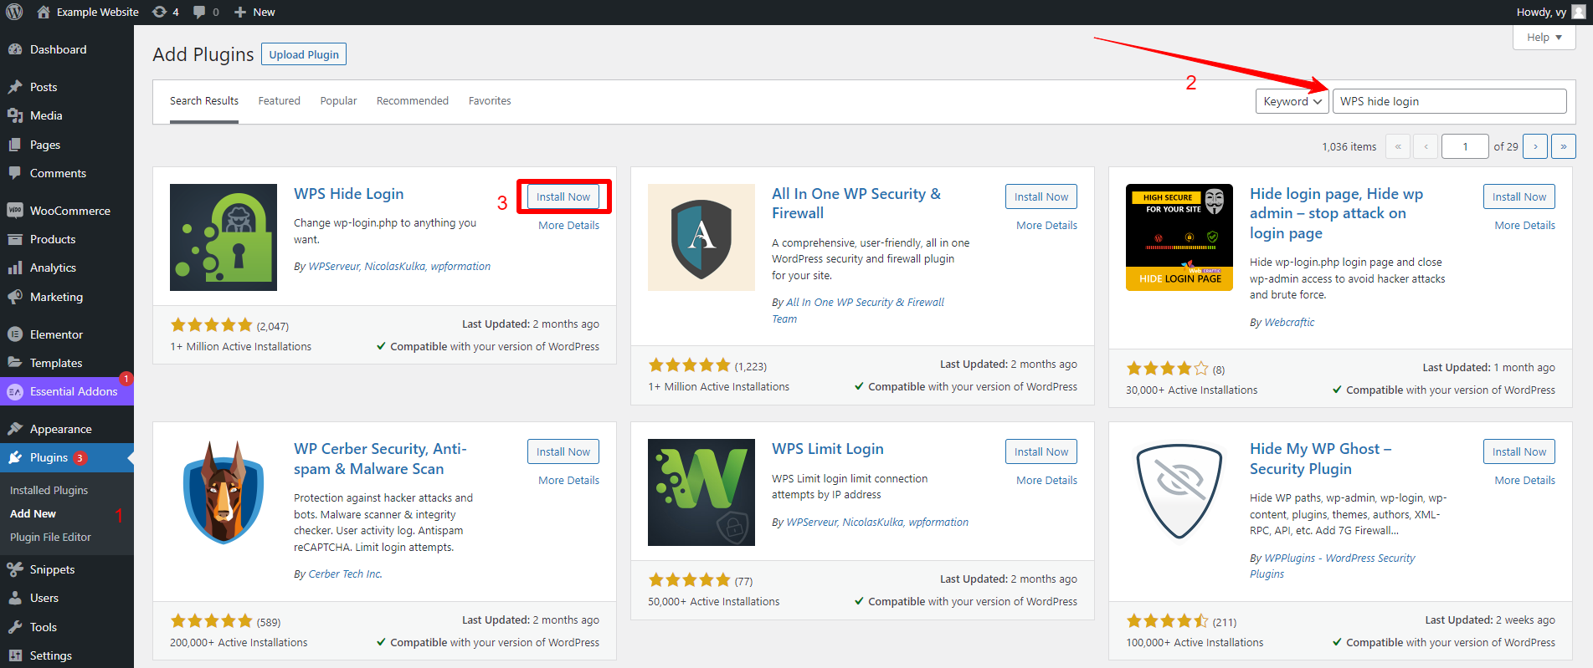The image size is (1593, 668).
Task: Go to next page of results
Action: click(1535, 146)
